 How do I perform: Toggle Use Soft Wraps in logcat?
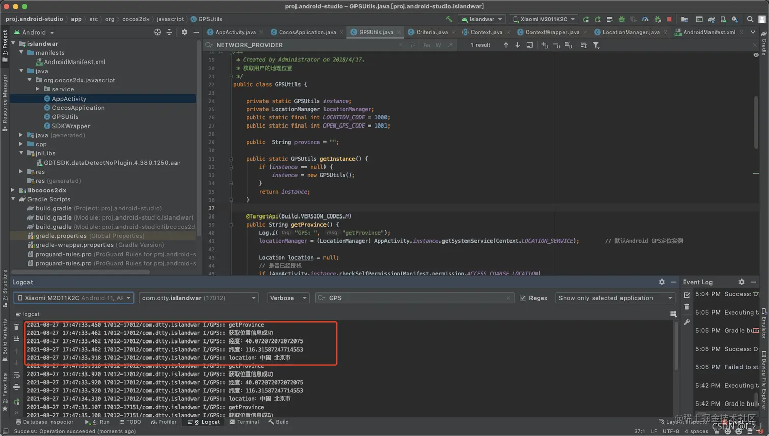click(16, 375)
